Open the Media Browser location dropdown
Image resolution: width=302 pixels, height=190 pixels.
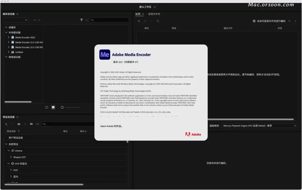tap(16, 20)
